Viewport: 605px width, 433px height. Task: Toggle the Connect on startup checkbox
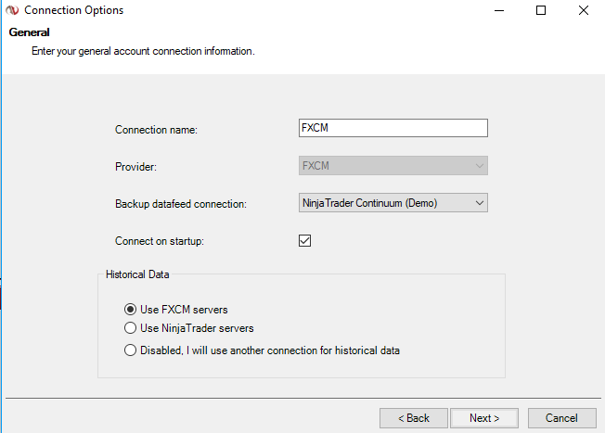304,241
